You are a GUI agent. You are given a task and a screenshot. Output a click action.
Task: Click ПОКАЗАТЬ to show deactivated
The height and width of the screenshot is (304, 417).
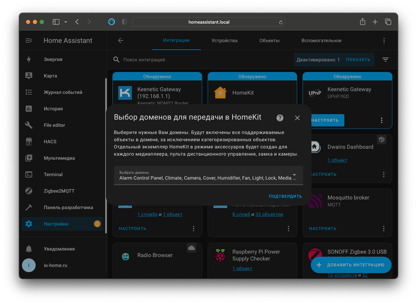pyautogui.click(x=358, y=60)
